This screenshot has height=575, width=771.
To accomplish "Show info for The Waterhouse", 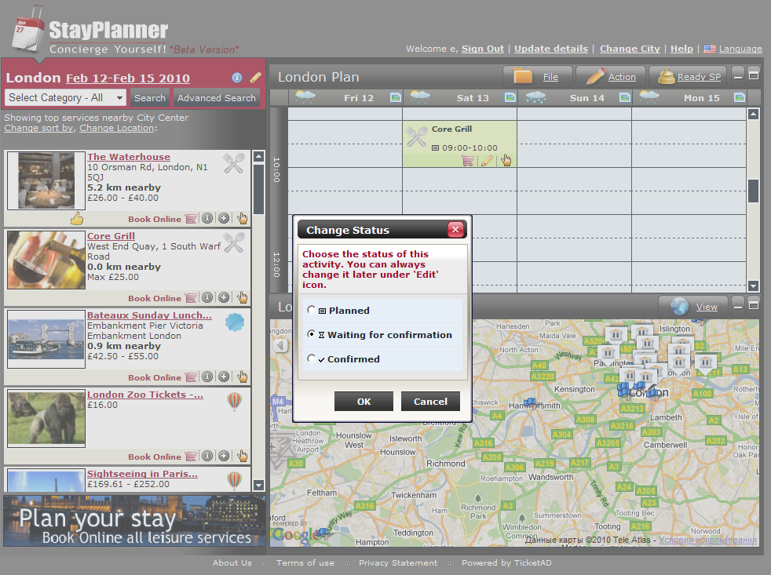I will [x=207, y=218].
